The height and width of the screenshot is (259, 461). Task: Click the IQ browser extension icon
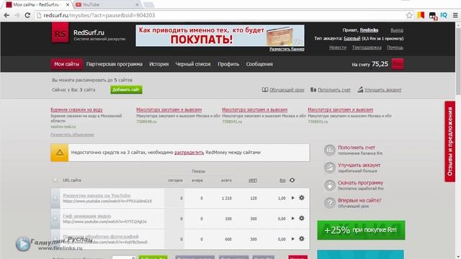click(444, 15)
